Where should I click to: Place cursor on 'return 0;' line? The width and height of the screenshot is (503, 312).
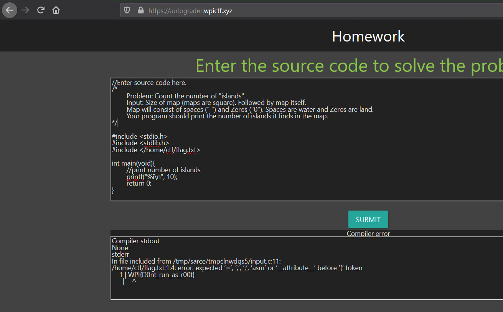[x=139, y=184]
